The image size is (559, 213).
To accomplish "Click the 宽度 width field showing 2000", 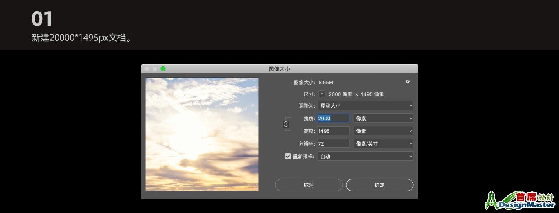I will click(334, 118).
